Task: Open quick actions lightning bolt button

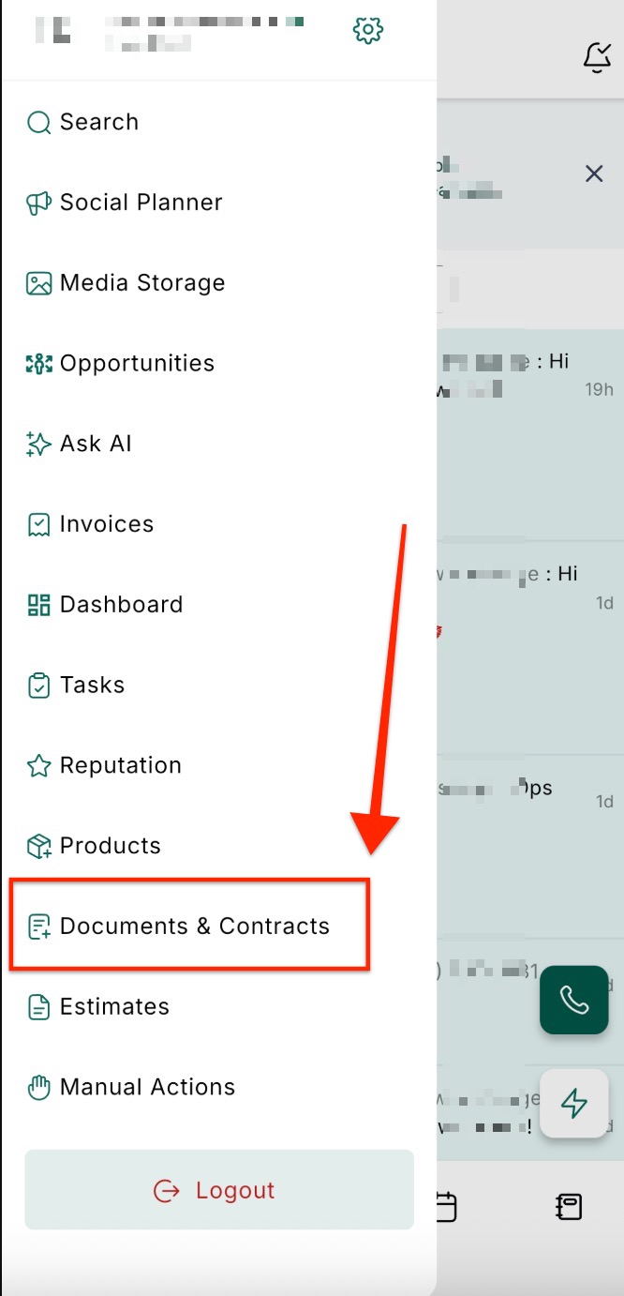Action: (573, 1103)
